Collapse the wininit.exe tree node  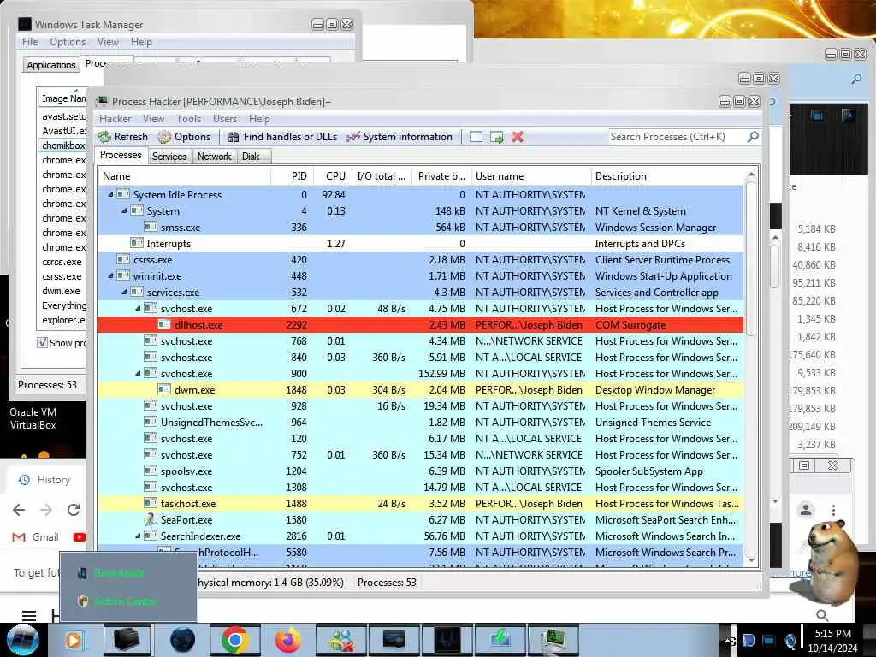(x=110, y=275)
